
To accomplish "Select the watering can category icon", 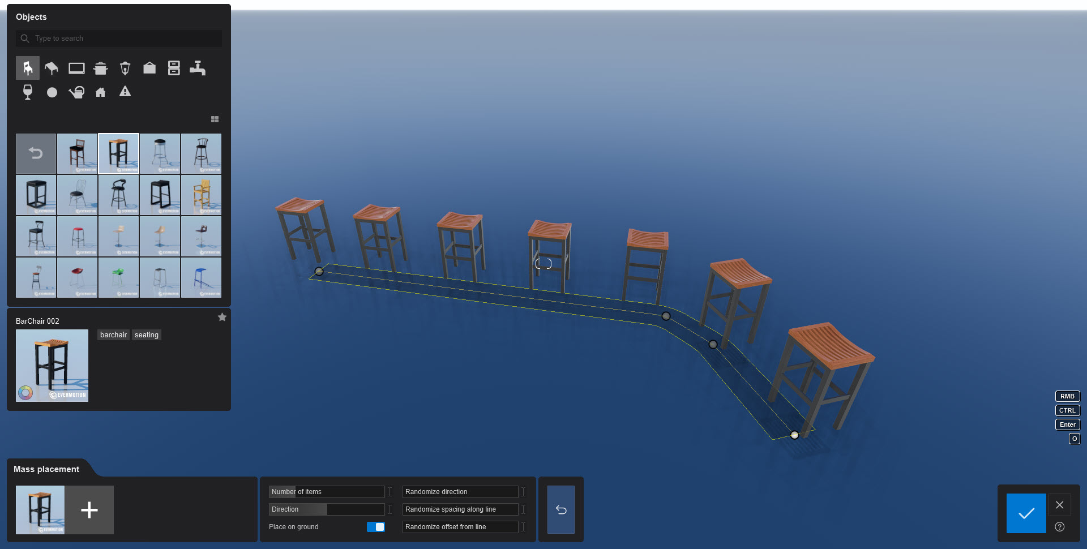I will tap(76, 92).
